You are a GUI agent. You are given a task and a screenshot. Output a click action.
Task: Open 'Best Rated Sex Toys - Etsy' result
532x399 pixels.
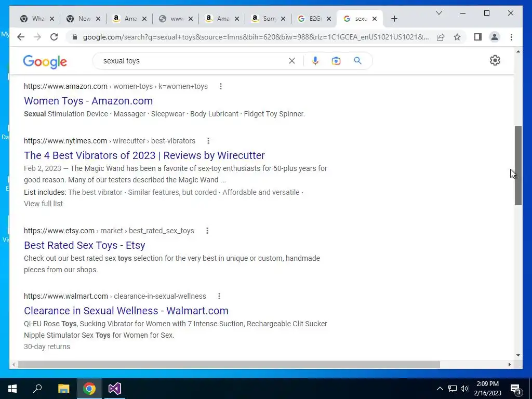coord(85,245)
